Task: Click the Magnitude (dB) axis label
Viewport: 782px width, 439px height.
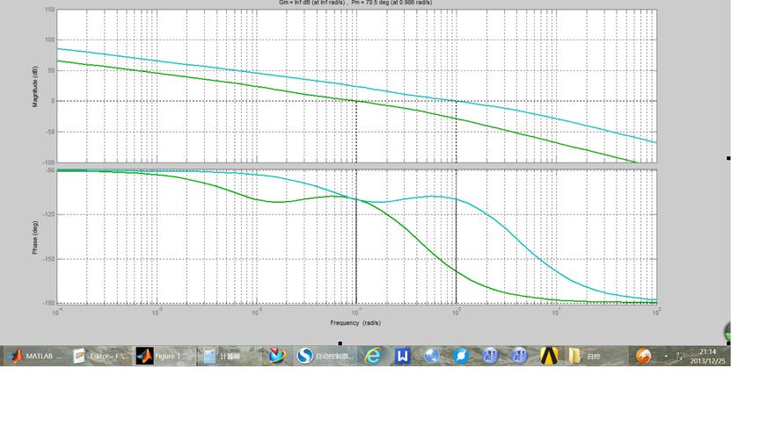Action: pyautogui.click(x=35, y=86)
